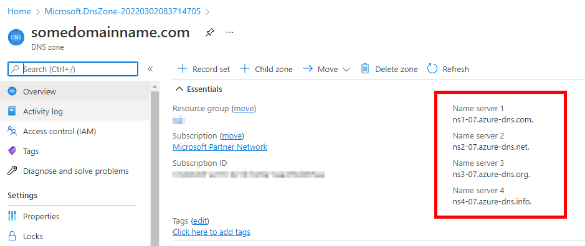The width and height of the screenshot is (585, 246).
Task: Click the purple Tags icon
Action: tap(12, 151)
